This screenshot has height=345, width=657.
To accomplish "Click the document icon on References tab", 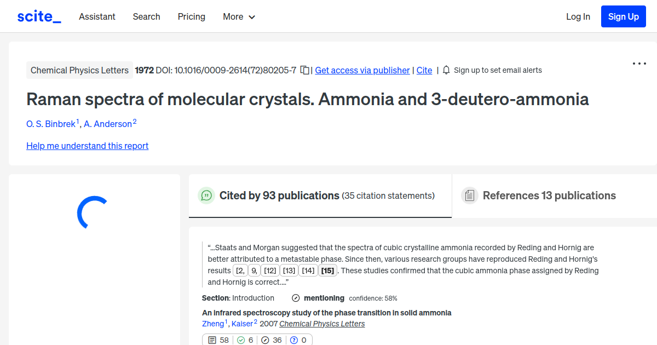I will (470, 195).
